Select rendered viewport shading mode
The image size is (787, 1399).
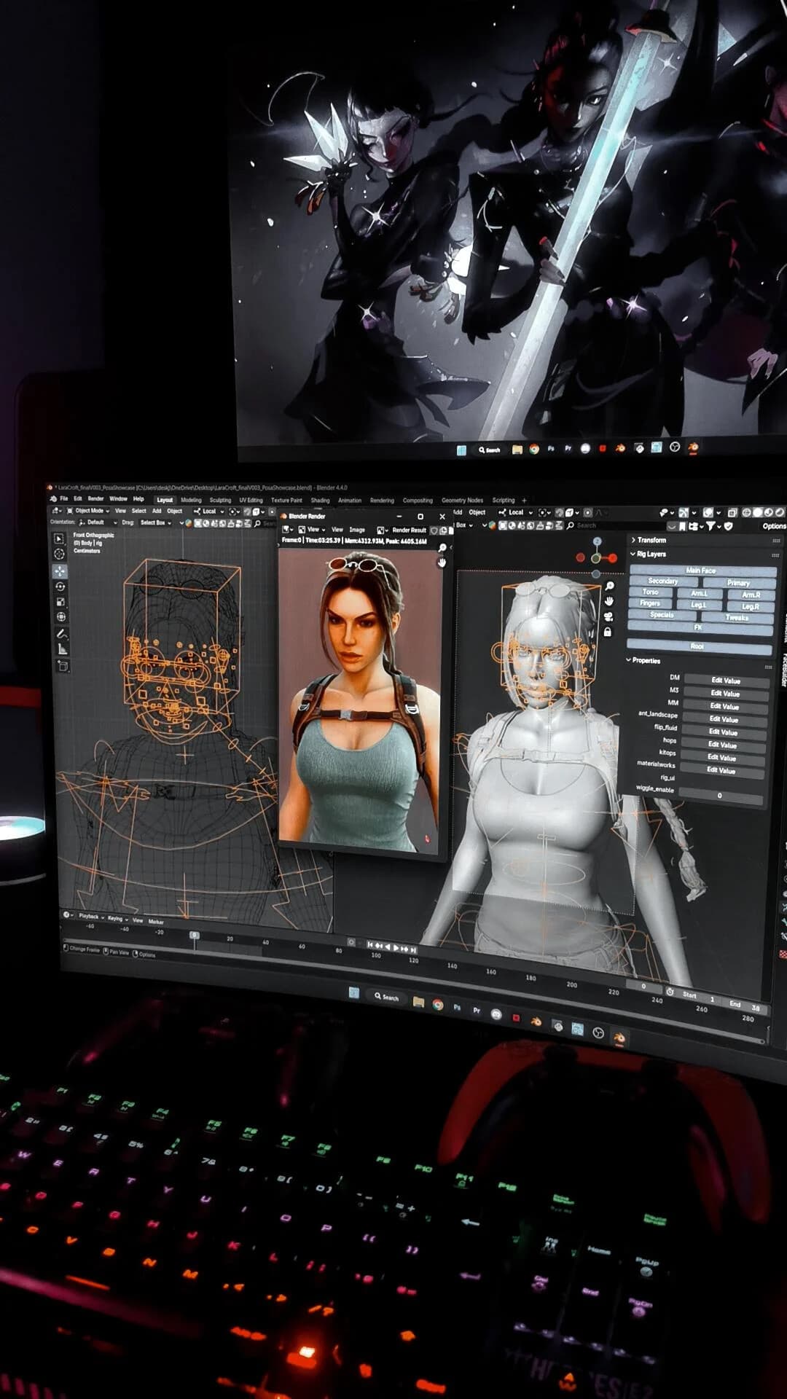click(x=779, y=514)
